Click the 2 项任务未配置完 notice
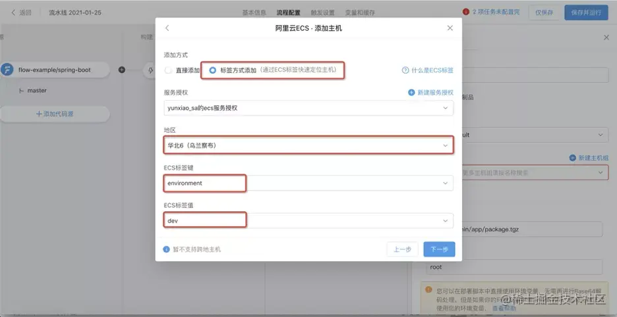The image size is (617, 317). coord(496,12)
